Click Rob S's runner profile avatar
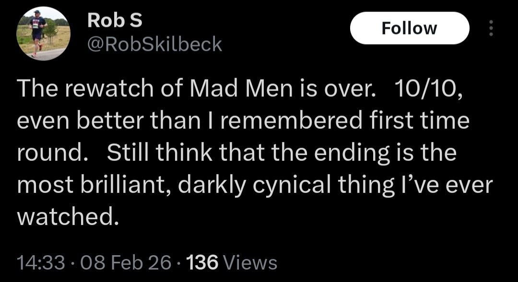Image resolution: width=518 pixels, height=282 pixels. 44,34
